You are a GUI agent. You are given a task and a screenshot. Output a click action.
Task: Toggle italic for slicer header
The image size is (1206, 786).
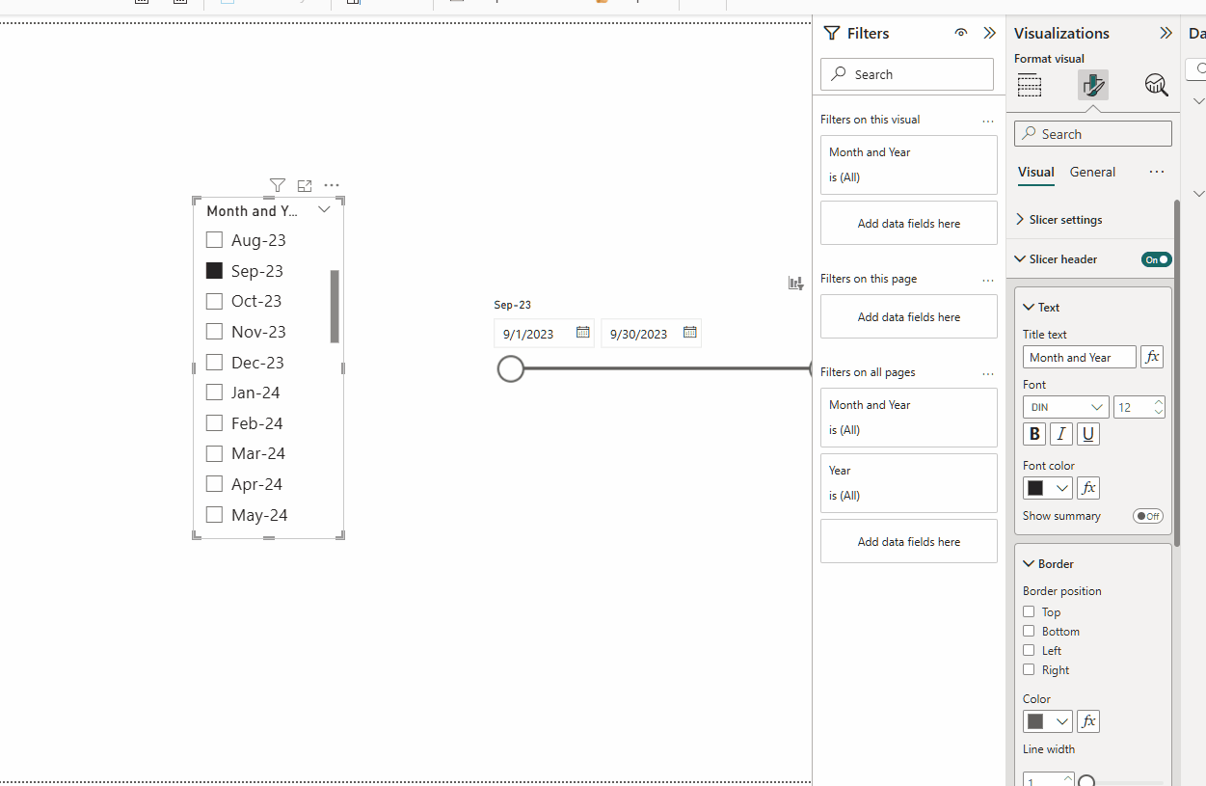click(1061, 434)
